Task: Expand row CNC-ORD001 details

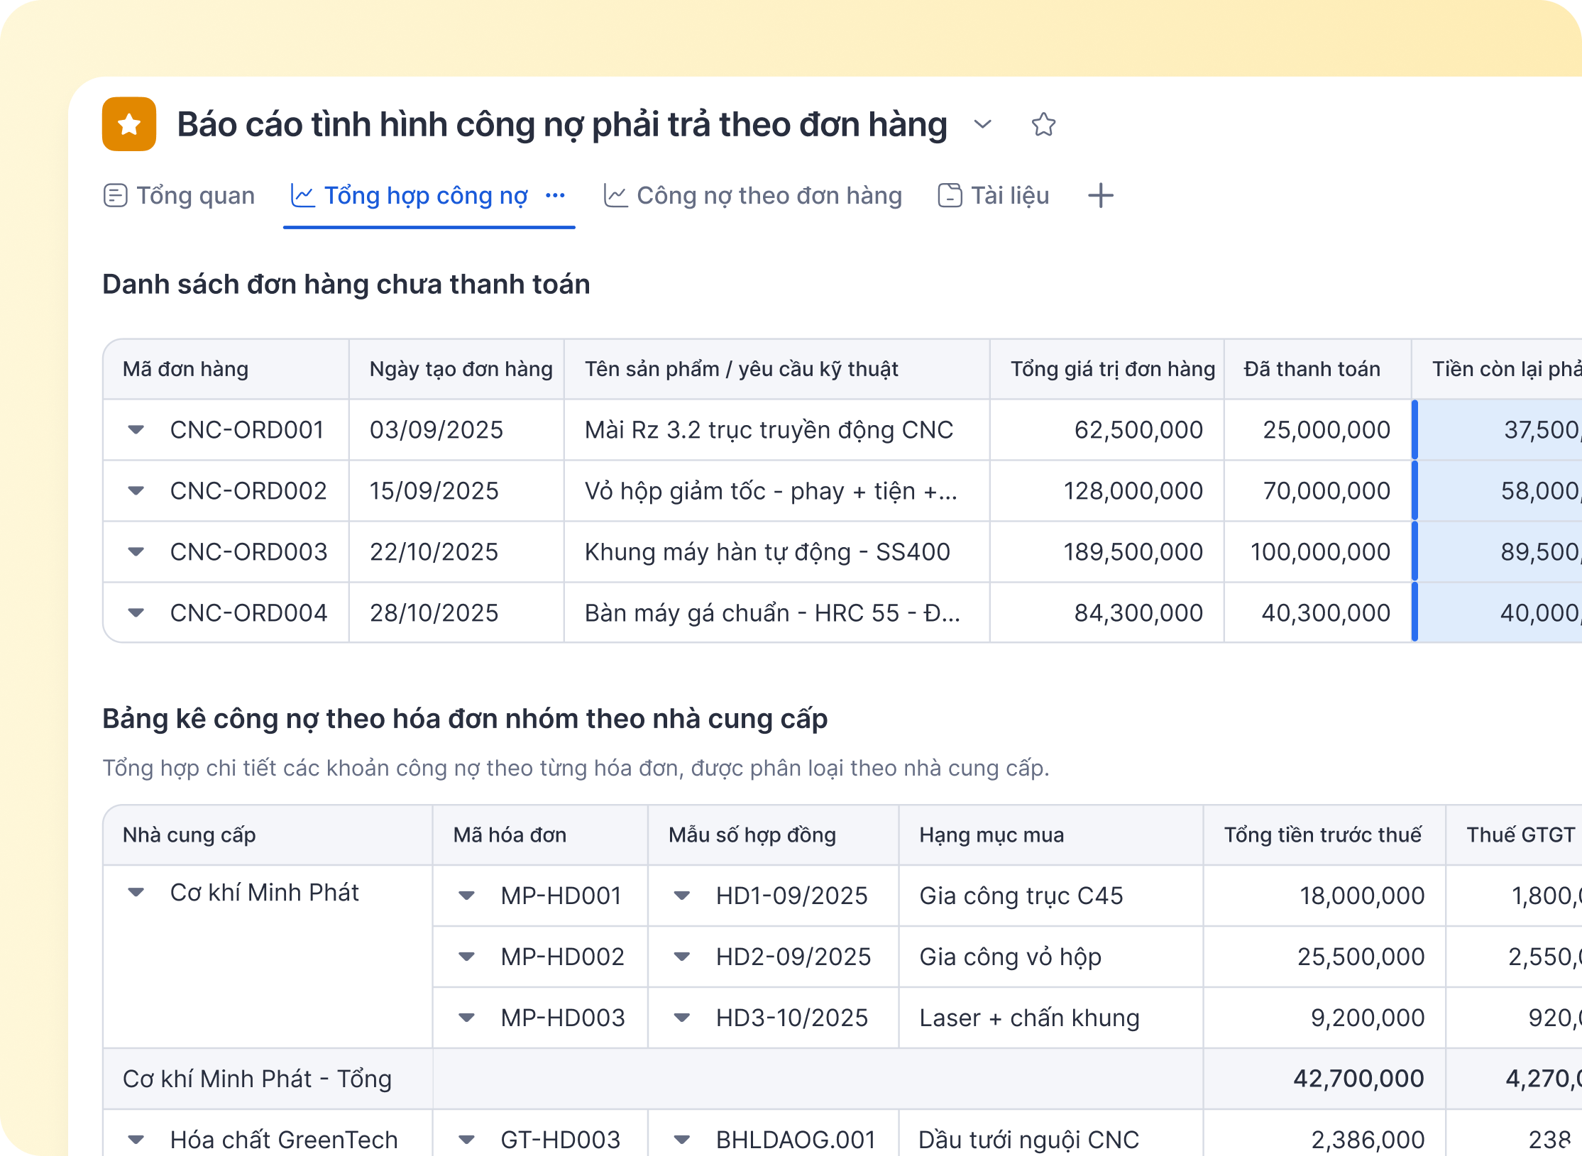Action: (x=136, y=429)
